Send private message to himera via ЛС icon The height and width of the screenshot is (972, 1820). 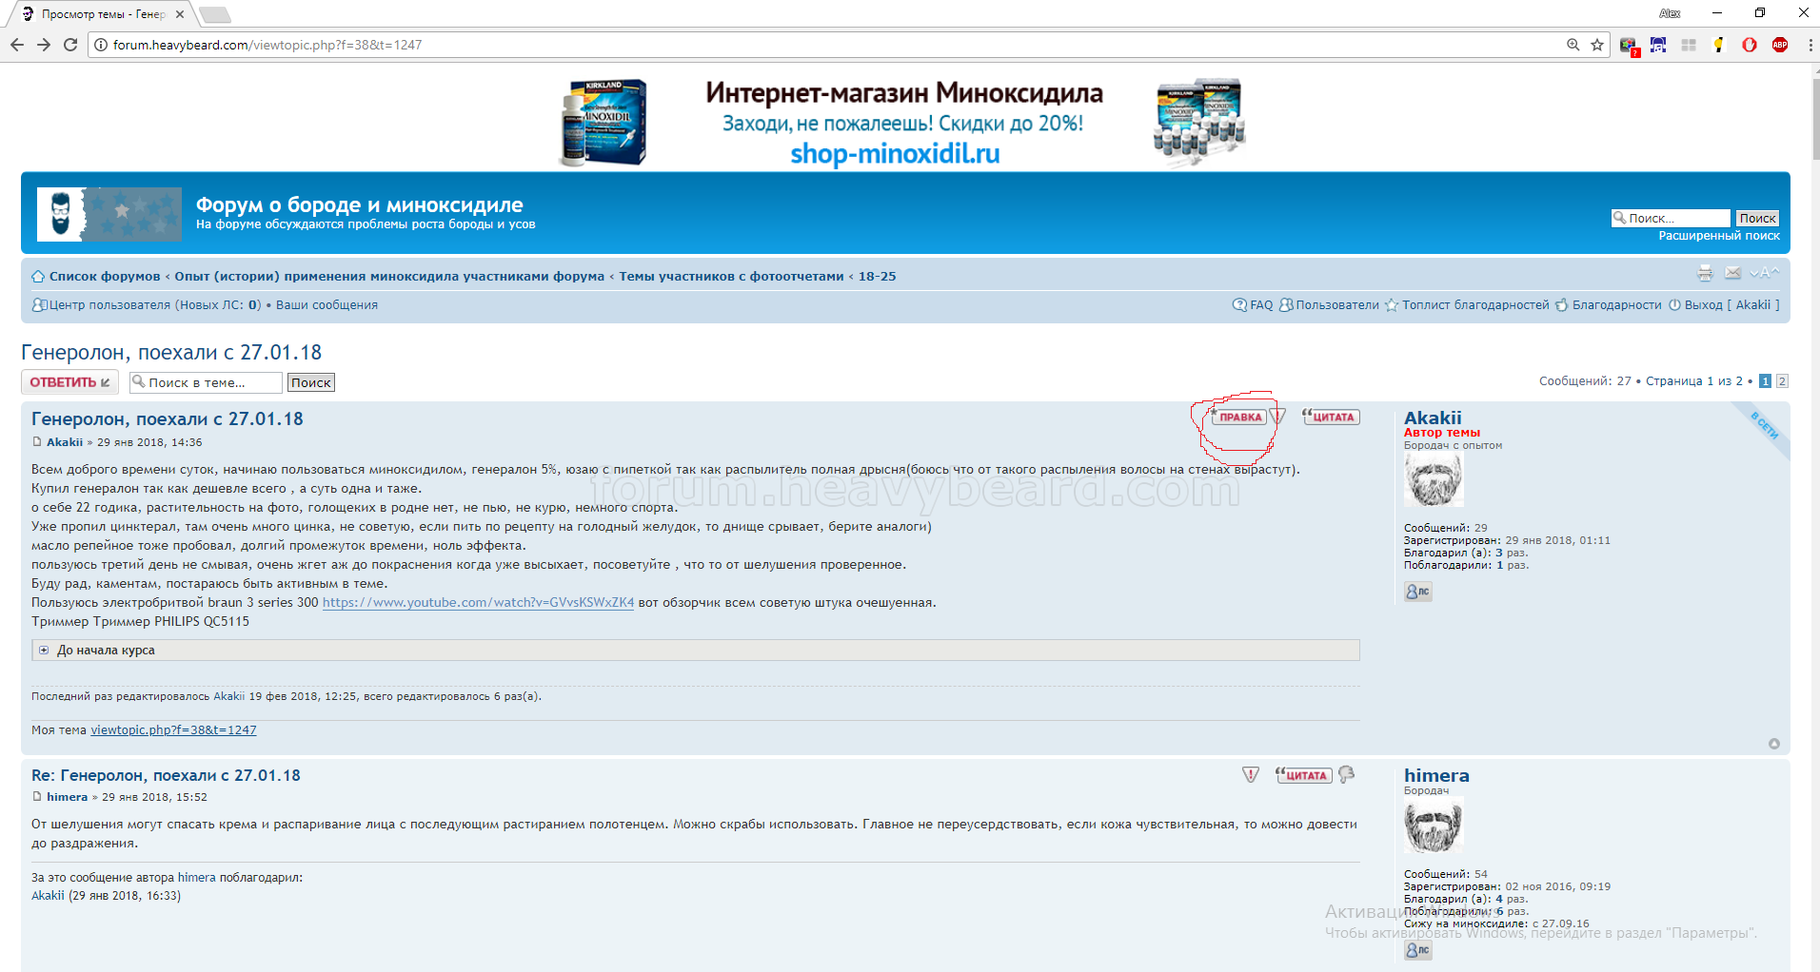pyautogui.click(x=1418, y=950)
